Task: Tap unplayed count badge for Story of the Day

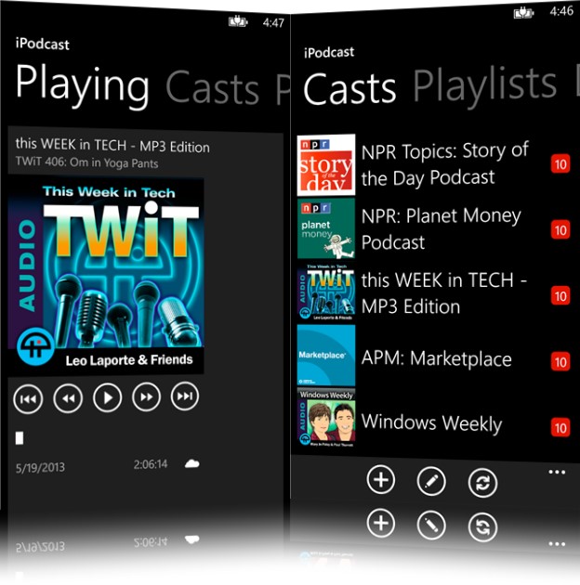Action: click(x=560, y=163)
